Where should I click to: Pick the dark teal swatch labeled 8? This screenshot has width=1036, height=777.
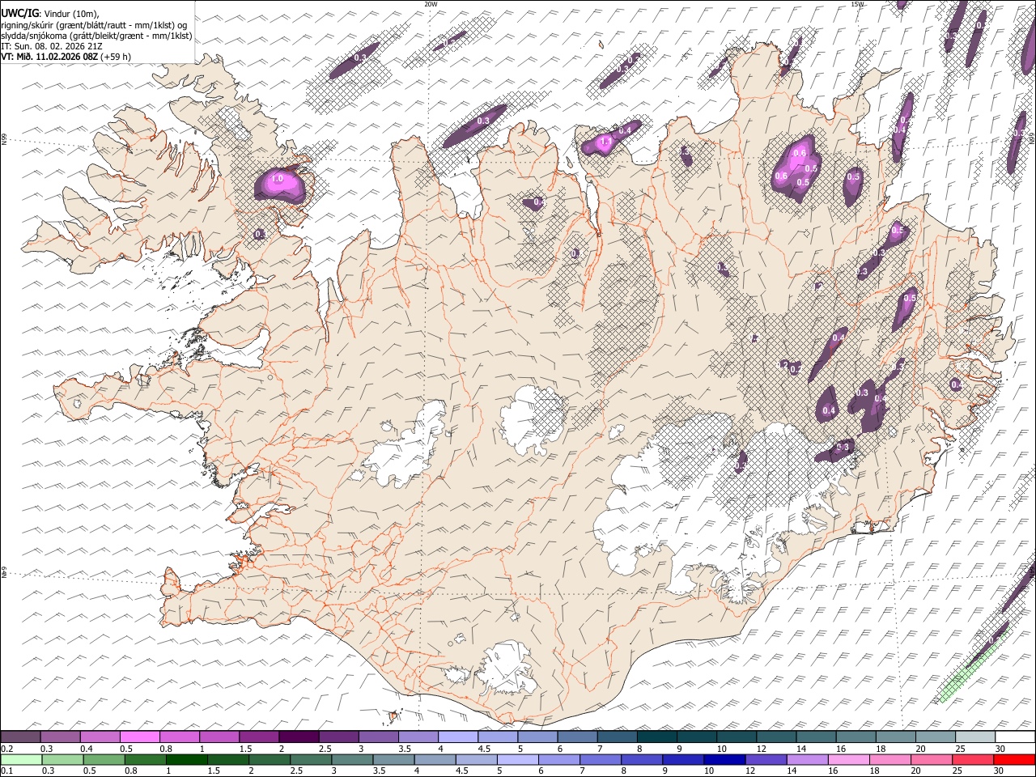click(x=657, y=737)
